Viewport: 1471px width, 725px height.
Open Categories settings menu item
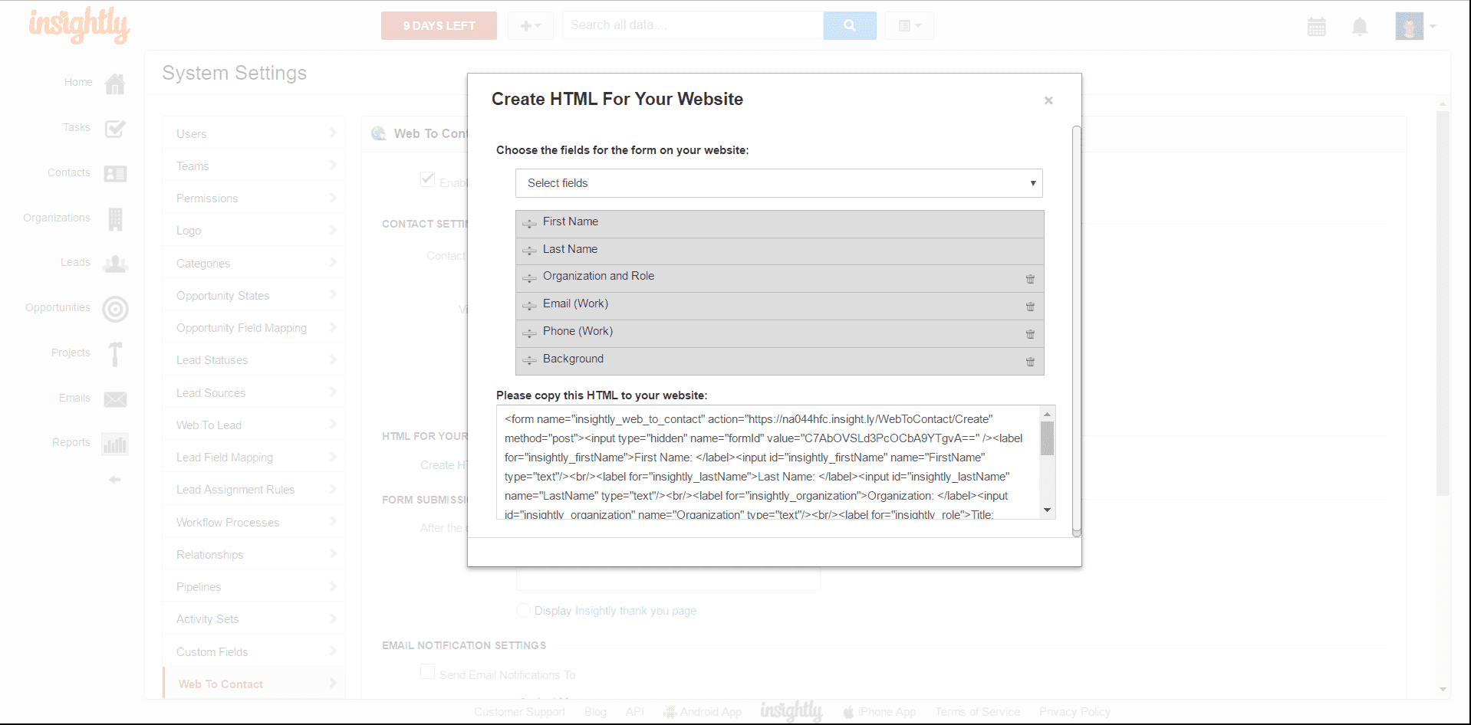(254, 263)
